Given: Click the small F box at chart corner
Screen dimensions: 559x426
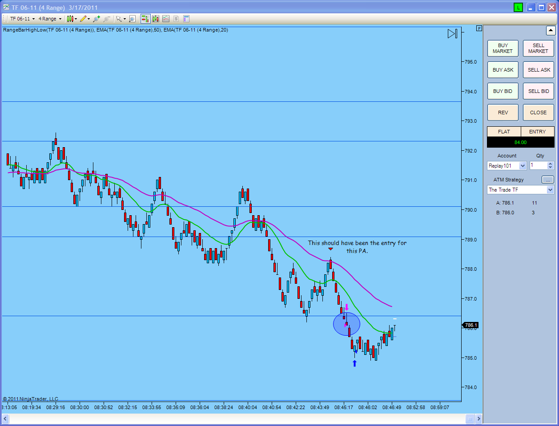Looking at the screenshot, I should 479,28.
